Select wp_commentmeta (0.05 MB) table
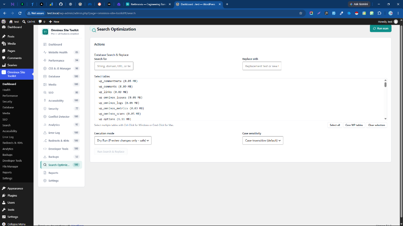The image size is (403, 226). [118, 81]
